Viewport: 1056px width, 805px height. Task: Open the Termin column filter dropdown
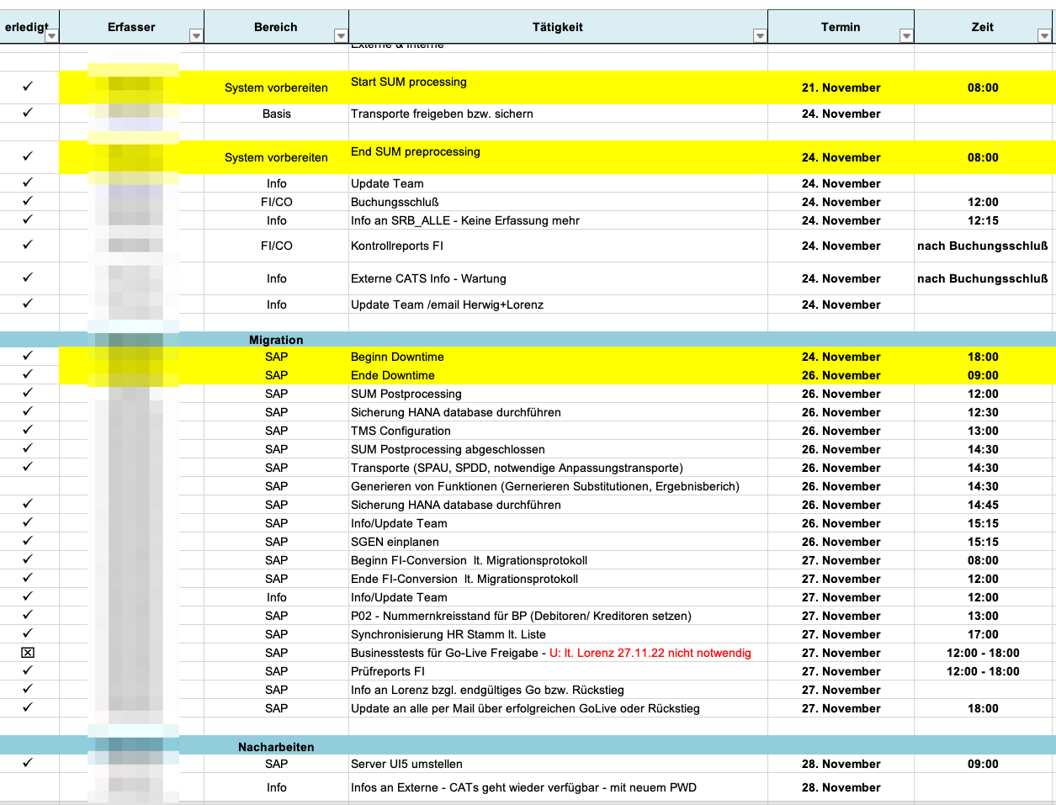coord(906,36)
